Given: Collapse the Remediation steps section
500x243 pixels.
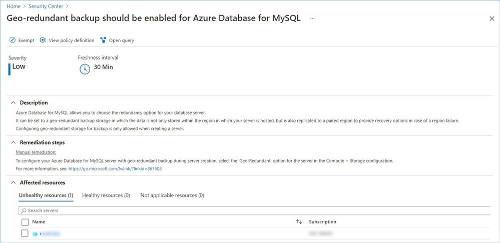Looking at the screenshot, I should pos(13,142).
